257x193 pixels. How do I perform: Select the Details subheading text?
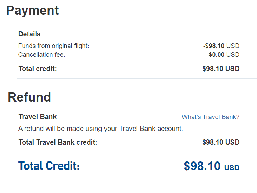pos(29,34)
